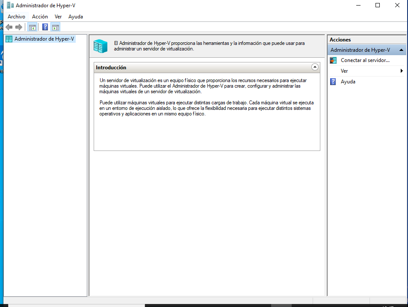Click the Introducción header title
This screenshot has height=307, width=408.
pos(111,68)
